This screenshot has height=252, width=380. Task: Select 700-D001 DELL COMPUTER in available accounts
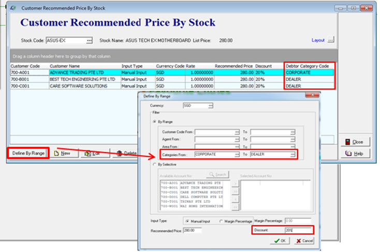pyautogui.click(x=192, y=197)
